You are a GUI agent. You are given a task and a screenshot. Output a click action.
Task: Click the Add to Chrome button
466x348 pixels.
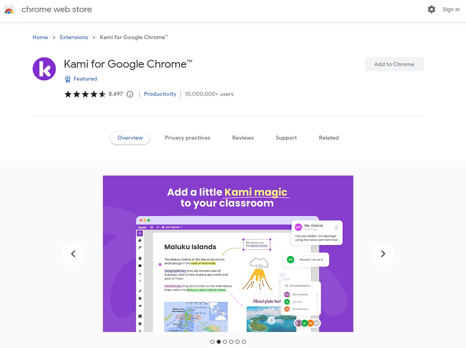394,64
